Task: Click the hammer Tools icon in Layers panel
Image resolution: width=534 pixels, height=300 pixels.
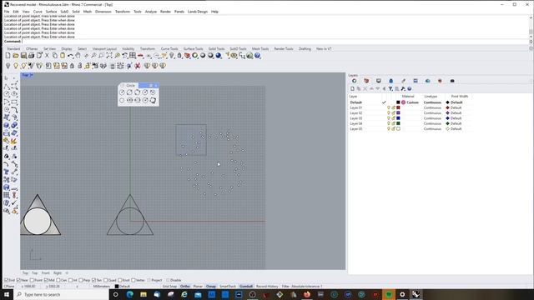Action: (403, 89)
